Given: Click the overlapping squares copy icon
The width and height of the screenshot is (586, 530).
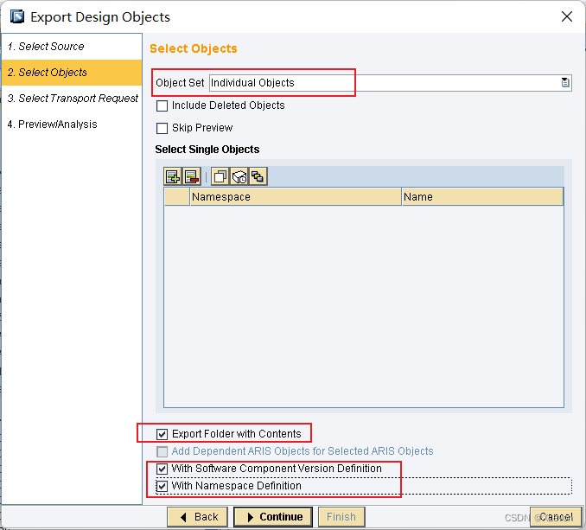Looking at the screenshot, I should click(220, 176).
